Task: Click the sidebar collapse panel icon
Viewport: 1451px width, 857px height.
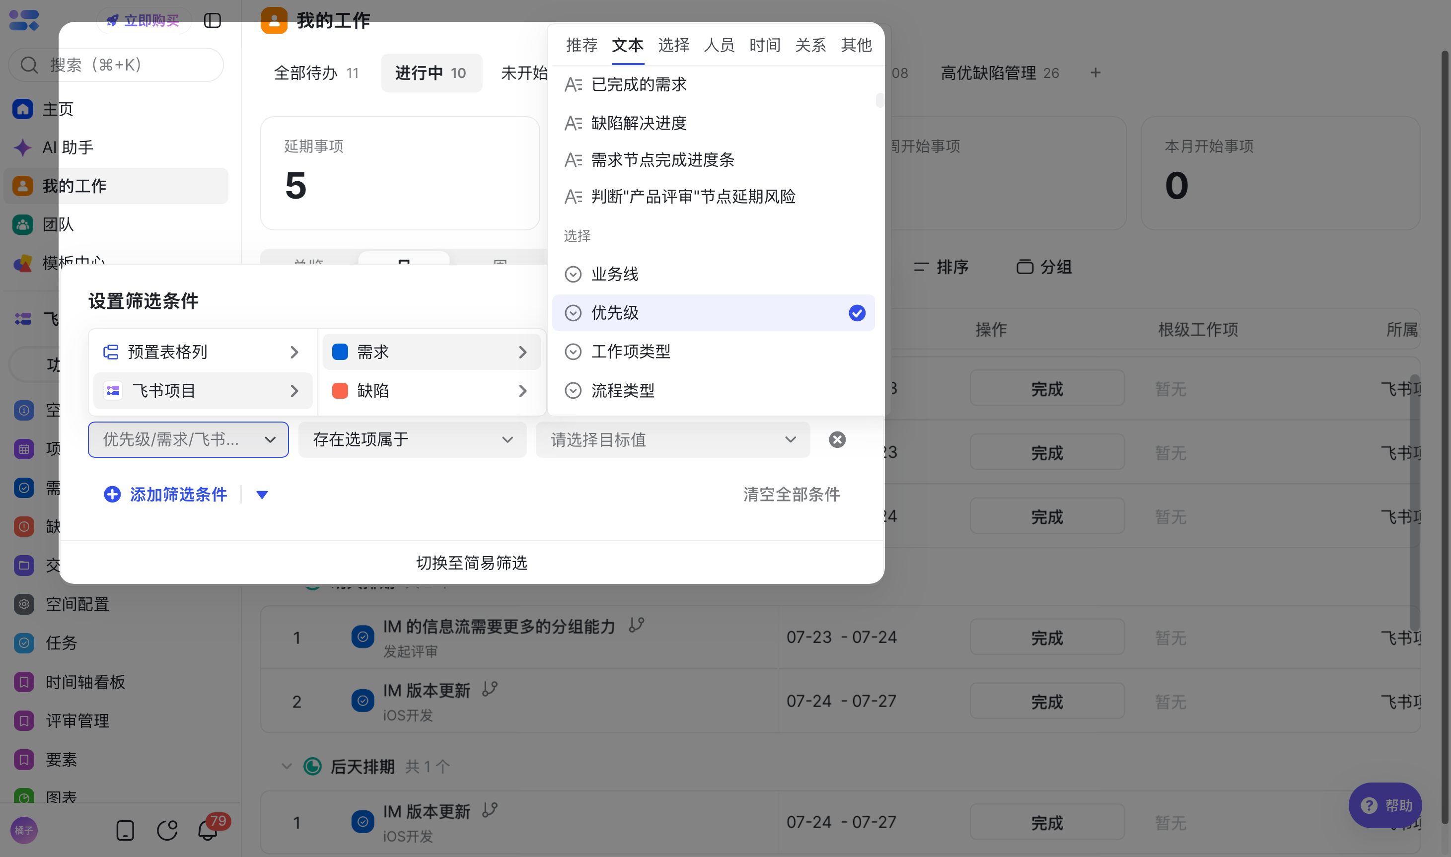Action: 213,21
